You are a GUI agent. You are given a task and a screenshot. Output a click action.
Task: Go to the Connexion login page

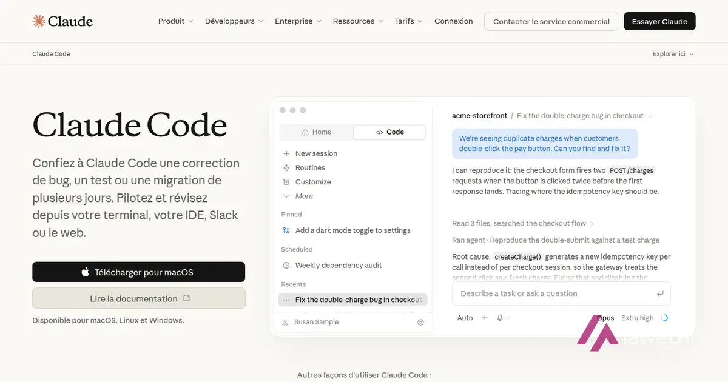[x=453, y=21]
